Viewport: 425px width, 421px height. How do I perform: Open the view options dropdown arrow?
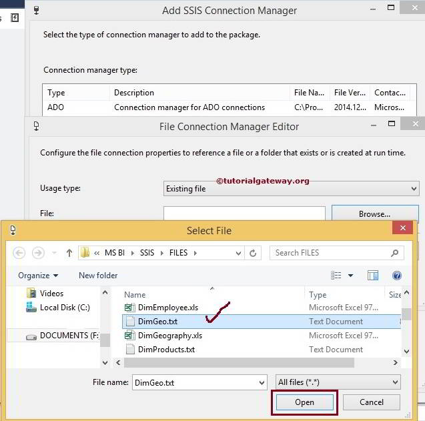click(350, 276)
